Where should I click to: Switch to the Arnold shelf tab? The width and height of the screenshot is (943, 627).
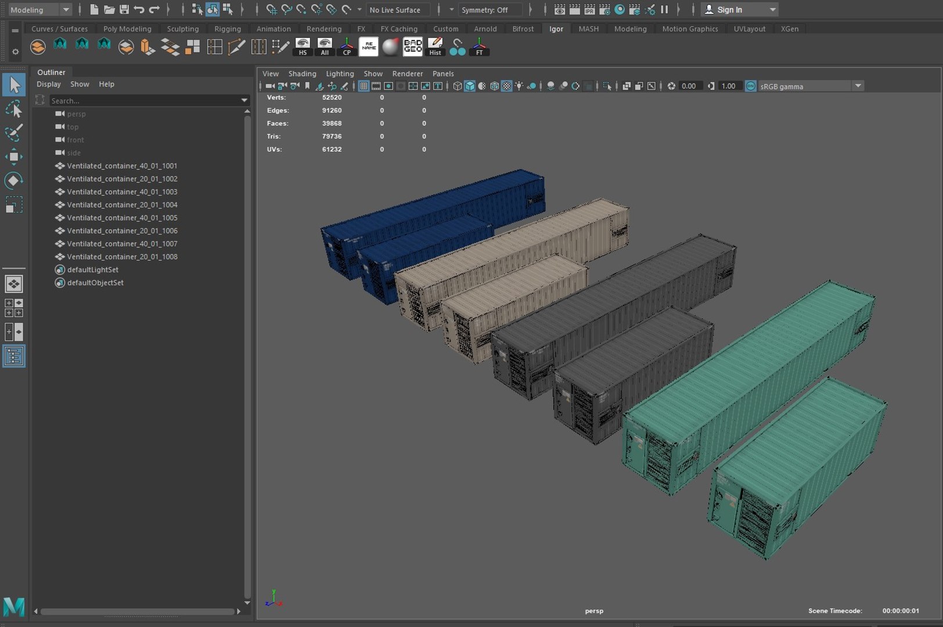tap(485, 28)
